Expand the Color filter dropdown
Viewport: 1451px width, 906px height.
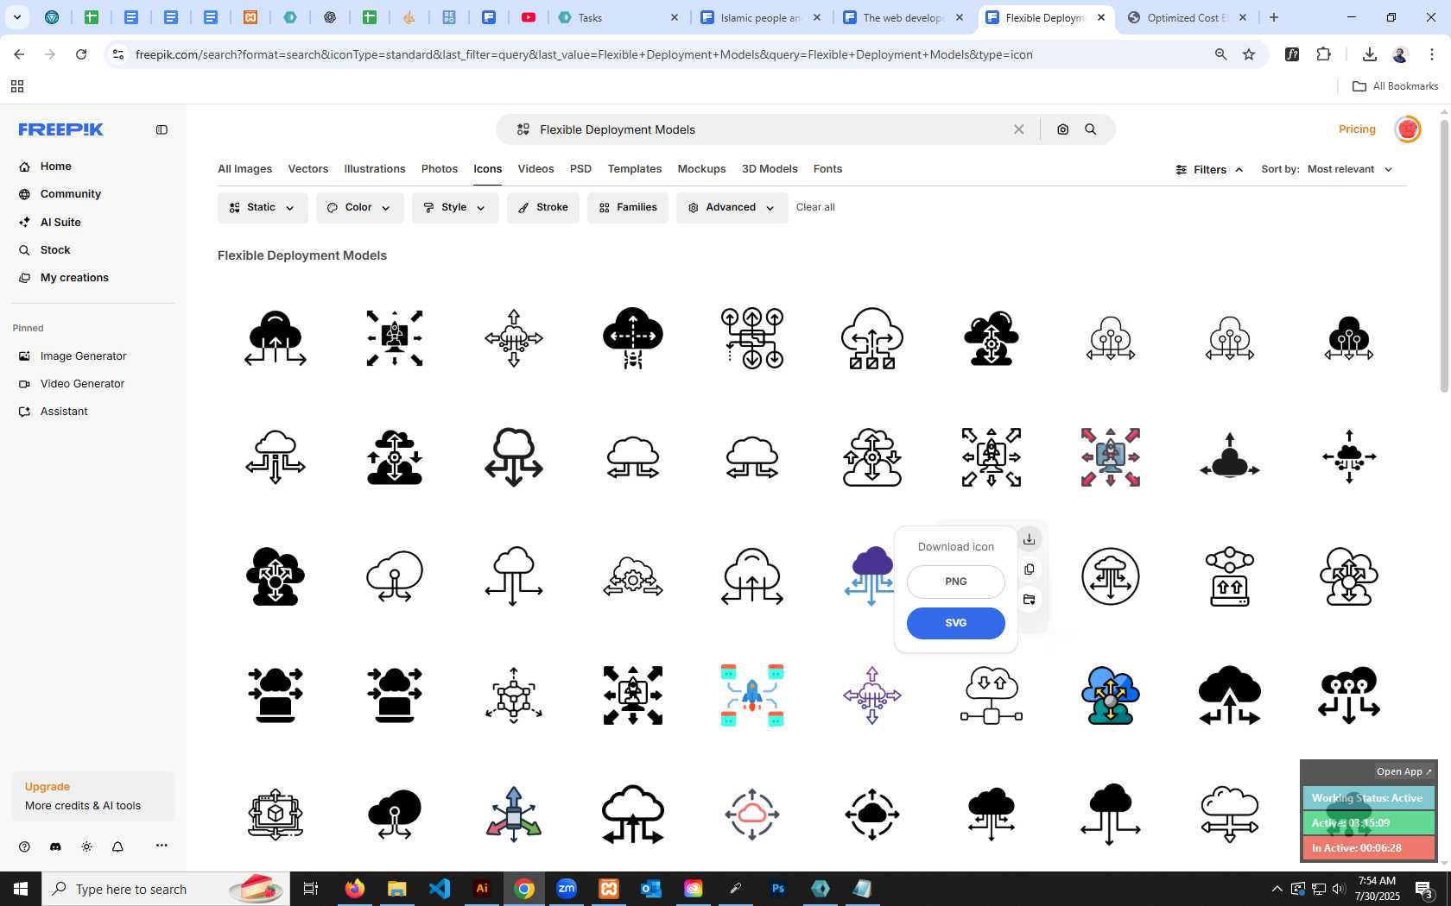pyautogui.click(x=360, y=208)
